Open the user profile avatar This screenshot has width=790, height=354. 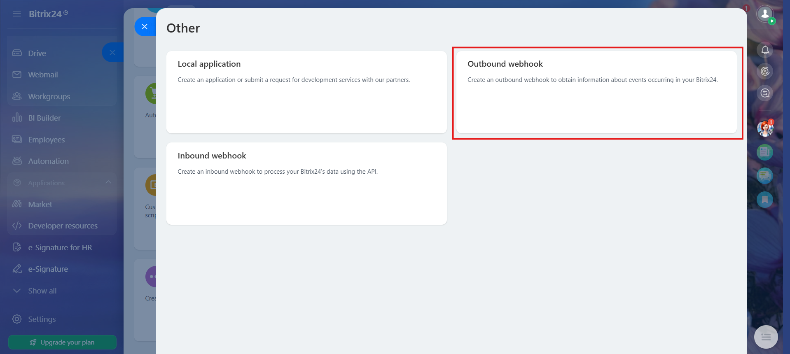[765, 14]
